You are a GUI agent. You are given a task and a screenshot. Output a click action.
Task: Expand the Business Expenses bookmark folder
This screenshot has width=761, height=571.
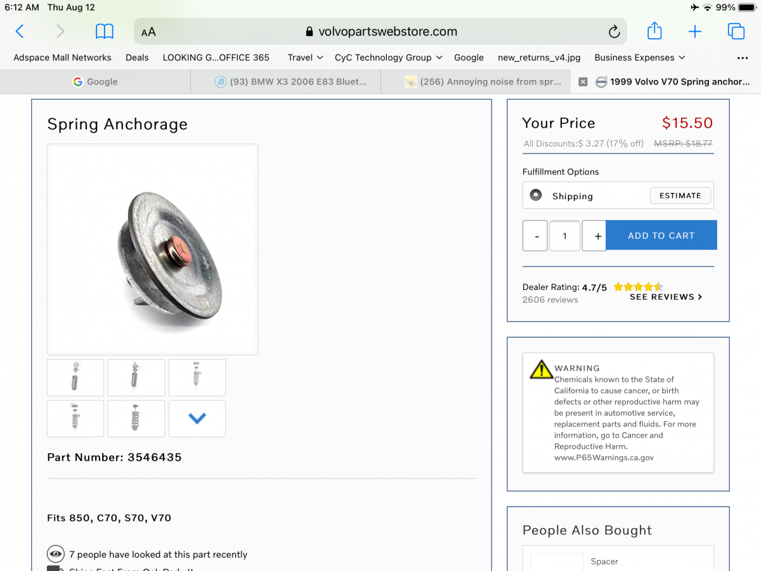tap(639, 58)
